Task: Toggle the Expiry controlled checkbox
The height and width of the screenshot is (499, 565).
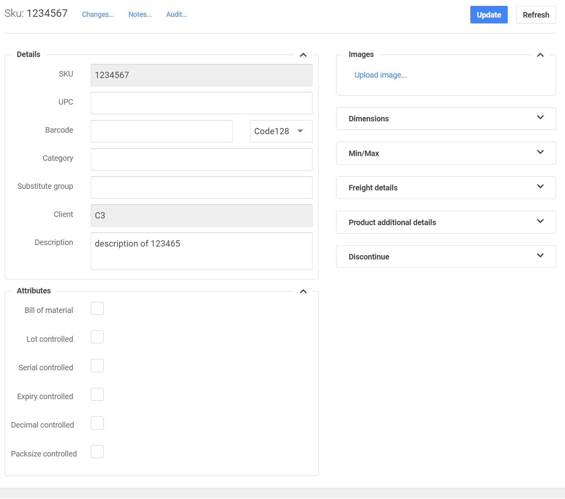Action: pyautogui.click(x=97, y=394)
